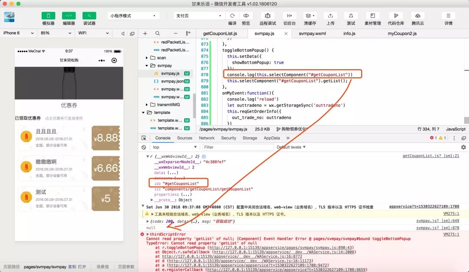Click the file search magnifier icon
Screen dimensions: 469x272
click(x=158, y=33)
